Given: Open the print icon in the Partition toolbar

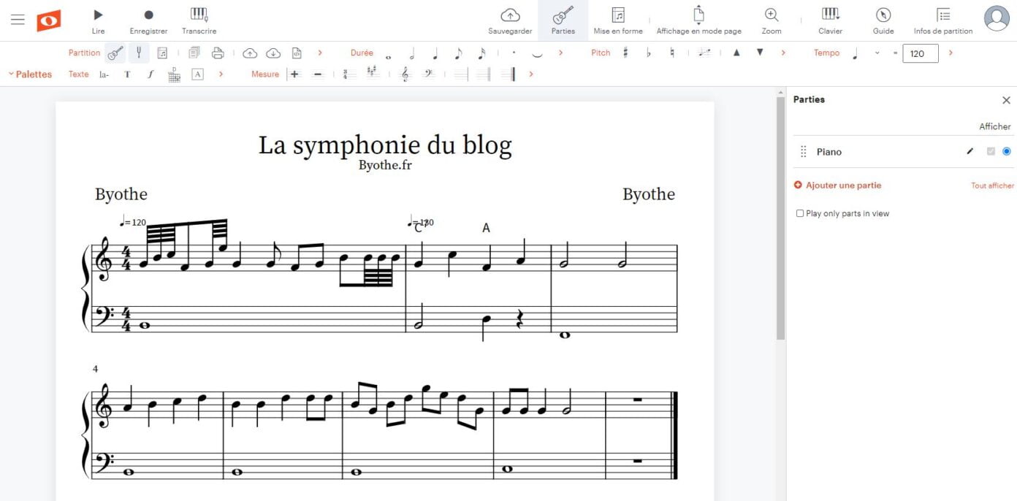Looking at the screenshot, I should click(x=217, y=52).
